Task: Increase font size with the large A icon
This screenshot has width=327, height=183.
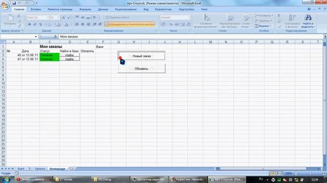Action: (63, 17)
